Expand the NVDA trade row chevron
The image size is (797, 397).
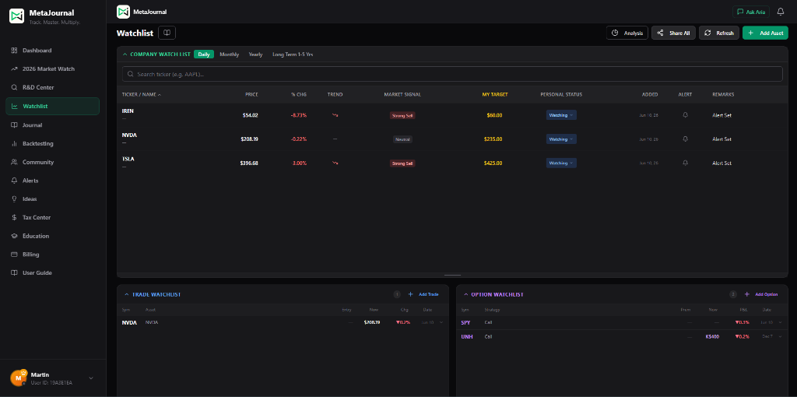[441, 322]
